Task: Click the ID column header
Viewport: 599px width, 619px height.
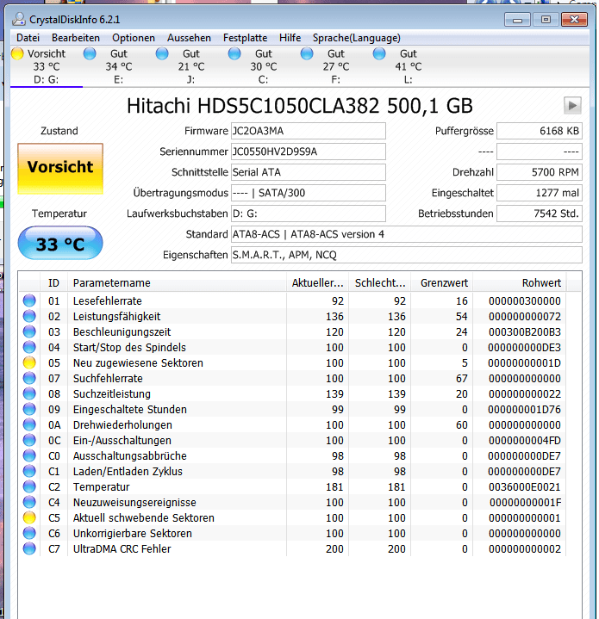Action: tap(53, 282)
